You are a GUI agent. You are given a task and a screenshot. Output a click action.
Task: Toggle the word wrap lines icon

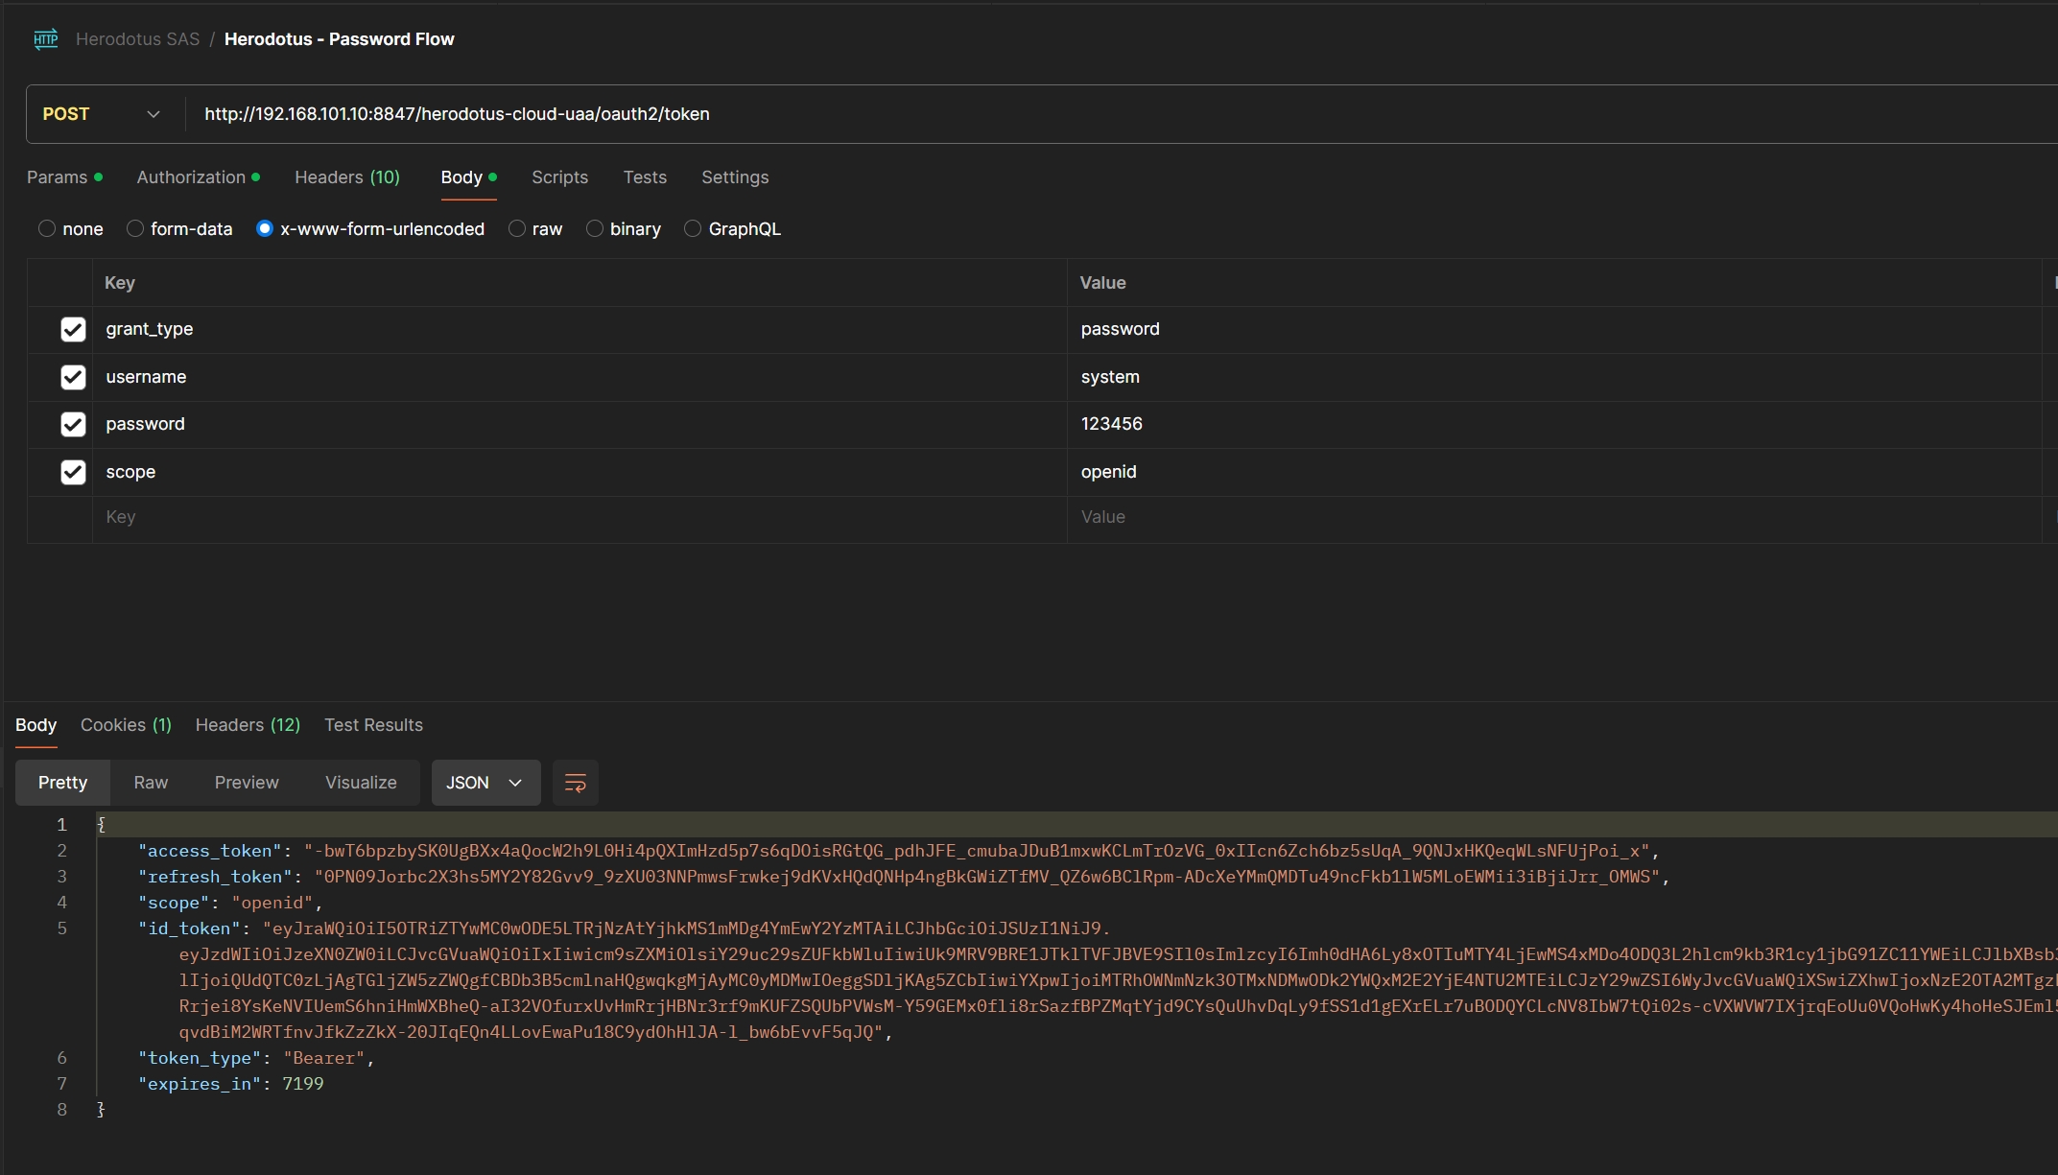575,783
